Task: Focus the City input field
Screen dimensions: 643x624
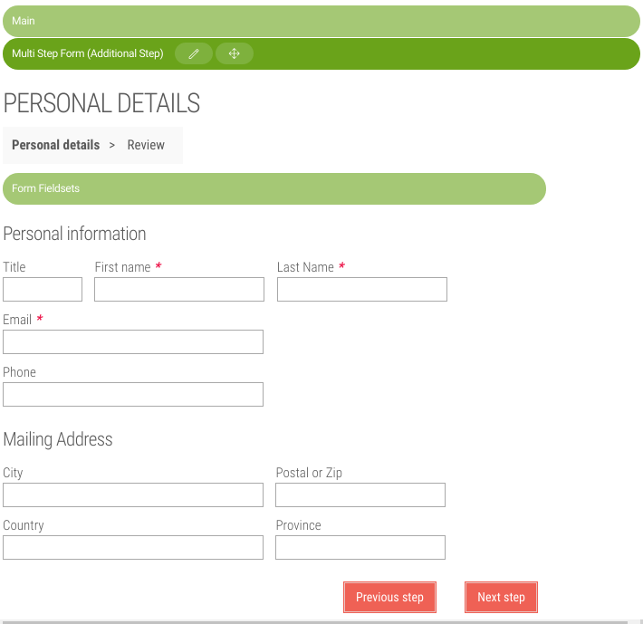Action: point(133,494)
